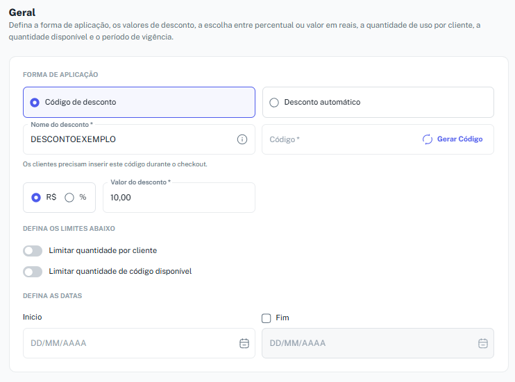Open the calendar icon in the Inicio date field
Image resolution: width=515 pixels, height=382 pixels.
(244, 343)
